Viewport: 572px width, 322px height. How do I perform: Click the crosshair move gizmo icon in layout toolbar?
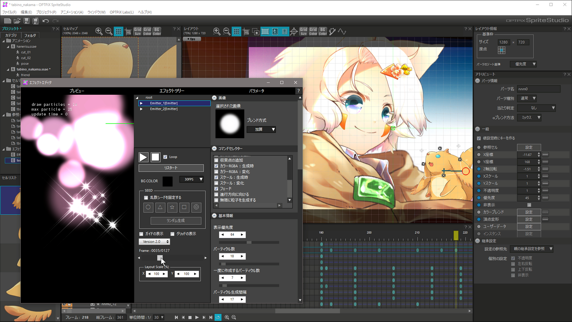click(x=294, y=31)
